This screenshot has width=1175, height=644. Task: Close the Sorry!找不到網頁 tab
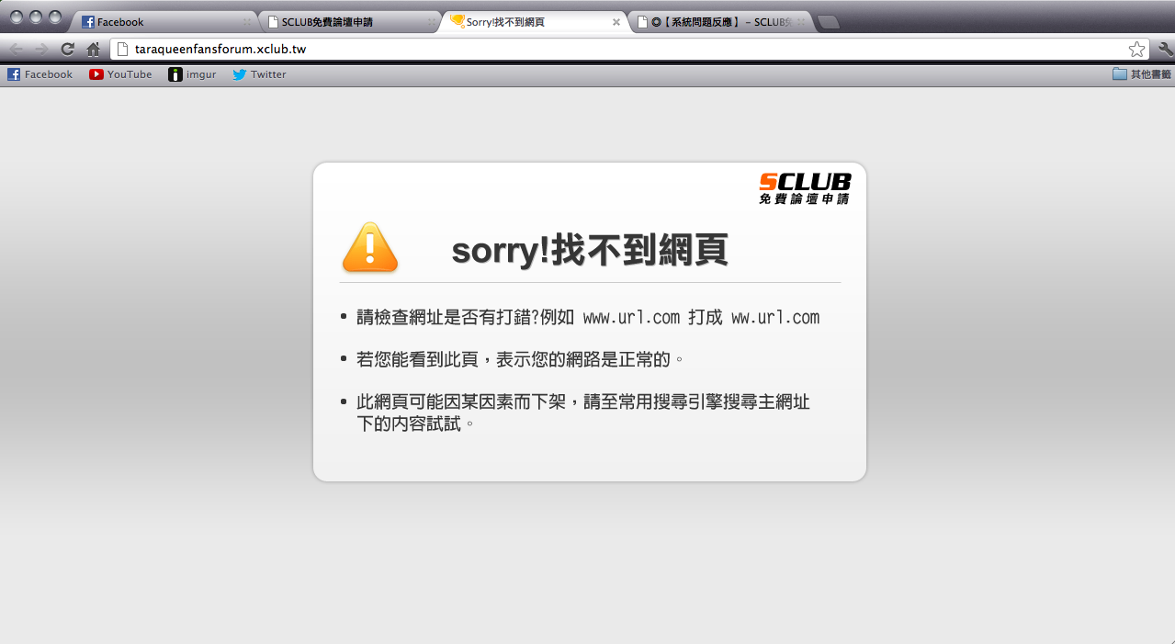click(616, 22)
